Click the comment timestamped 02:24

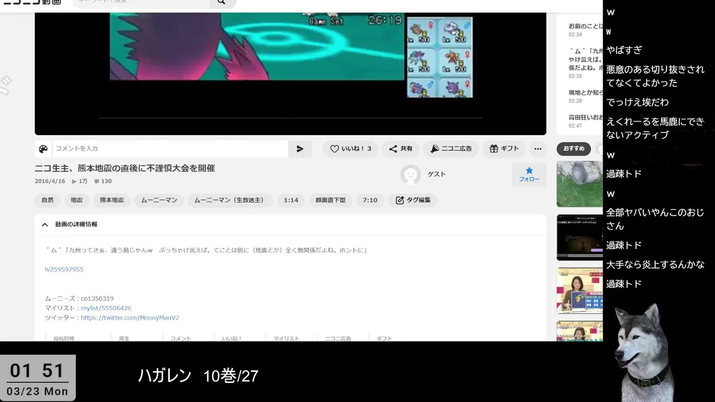click(x=585, y=30)
